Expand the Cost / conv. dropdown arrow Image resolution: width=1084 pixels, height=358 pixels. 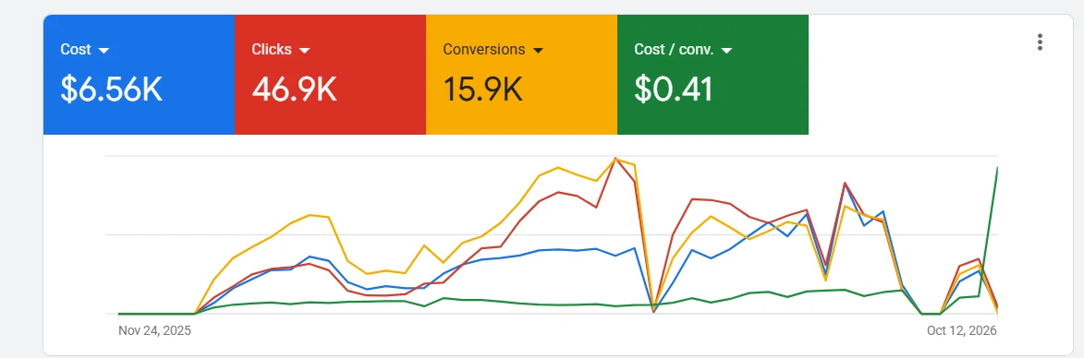(x=726, y=51)
